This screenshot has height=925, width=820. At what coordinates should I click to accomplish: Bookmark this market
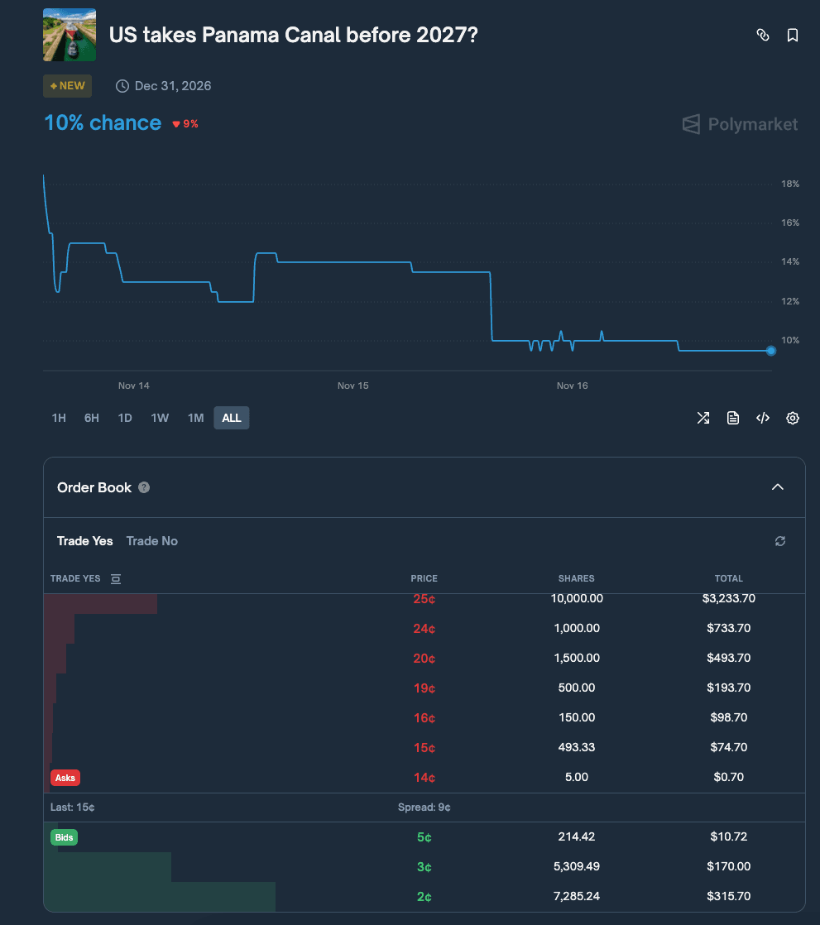pos(792,35)
